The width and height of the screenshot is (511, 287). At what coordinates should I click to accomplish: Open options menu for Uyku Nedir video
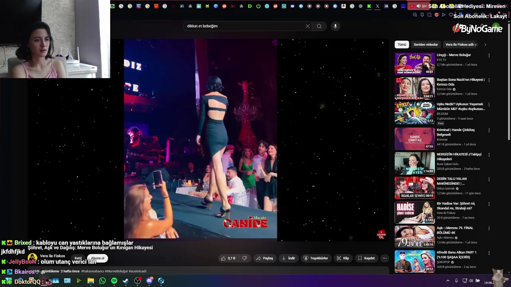tap(489, 105)
